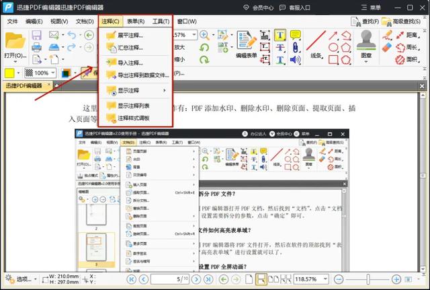The image size is (430, 290).
Task: Click 查找(F) search button
Action: tap(365, 22)
